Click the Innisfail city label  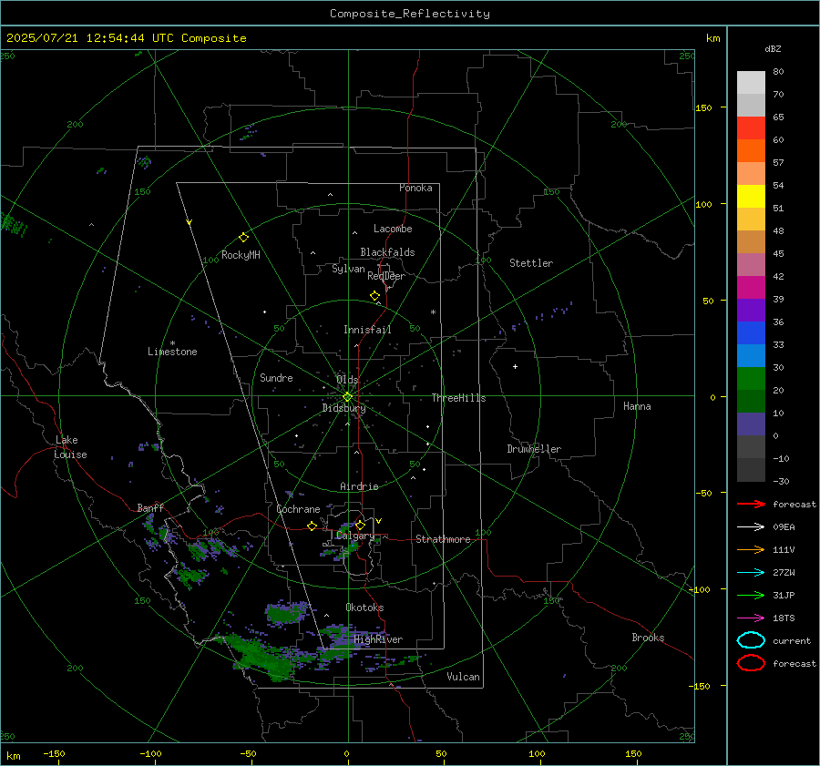tap(367, 330)
